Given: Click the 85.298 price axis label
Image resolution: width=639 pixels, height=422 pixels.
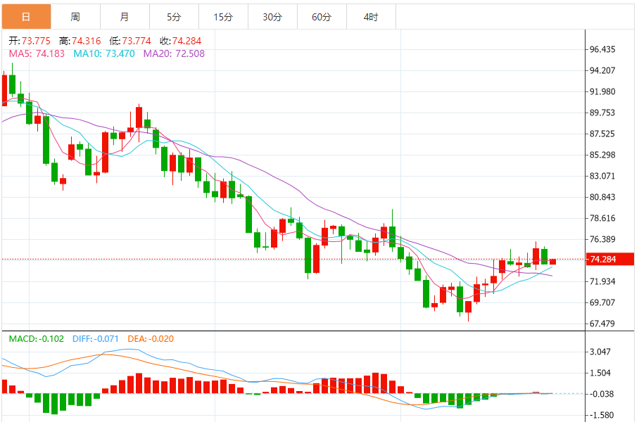Looking at the screenshot, I should click(602, 155).
